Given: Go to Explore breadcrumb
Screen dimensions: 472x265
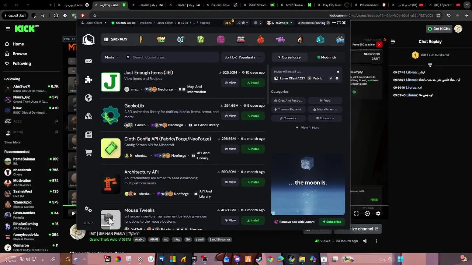Looking at the screenshot, I should click(x=205, y=23).
